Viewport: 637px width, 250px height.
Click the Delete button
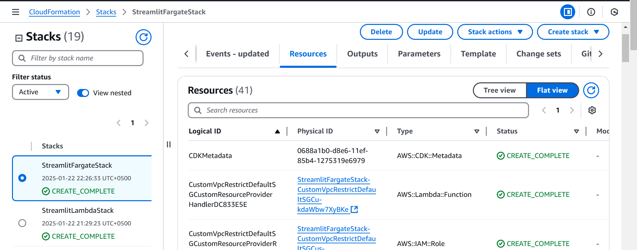pyautogui.click(x=381, y=32)
